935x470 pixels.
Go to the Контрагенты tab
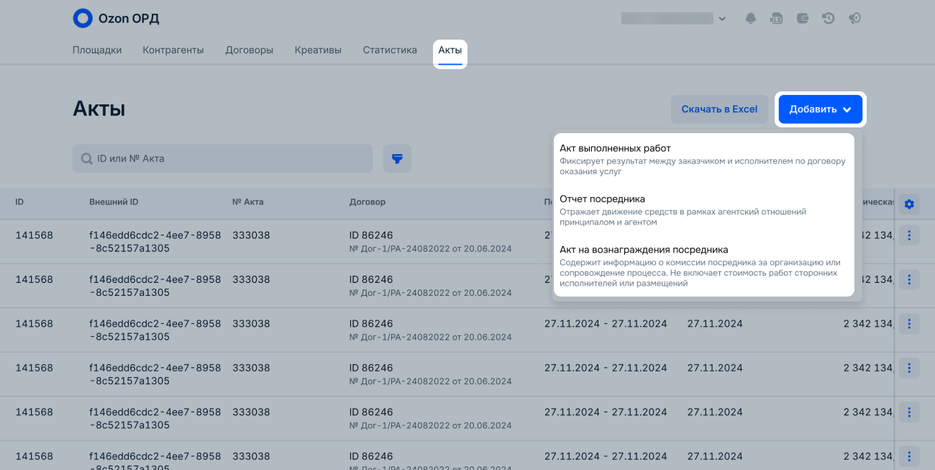(x=173, y=50)
